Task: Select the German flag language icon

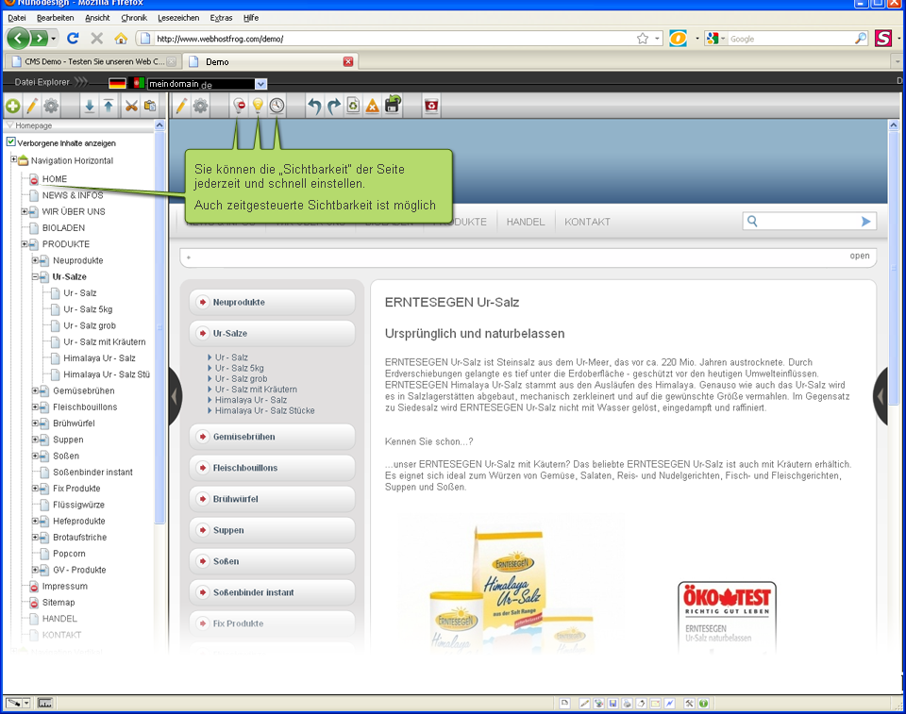Action: pos(117,83)
